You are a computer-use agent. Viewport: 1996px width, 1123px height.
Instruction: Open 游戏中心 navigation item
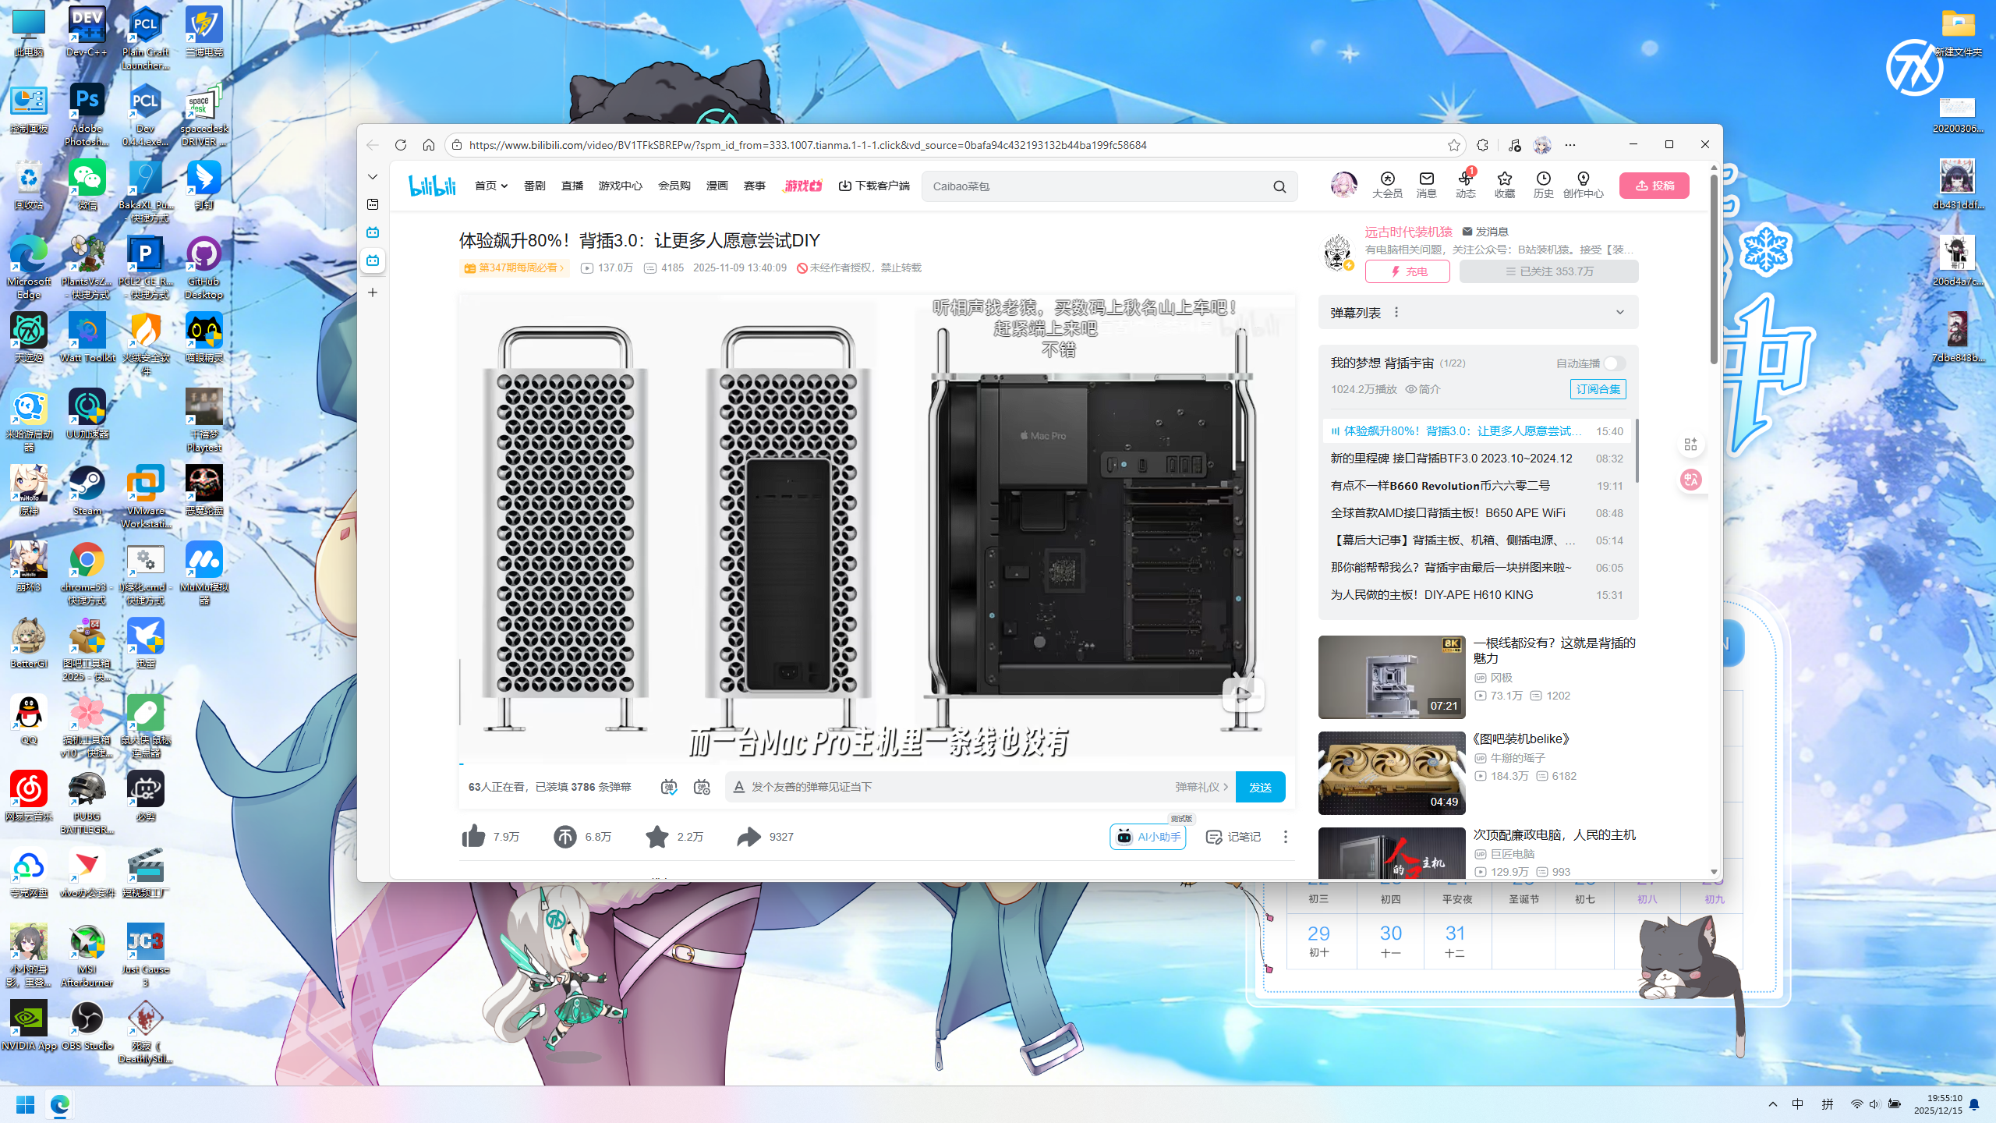pyautogui.click(x=621, y=186)
